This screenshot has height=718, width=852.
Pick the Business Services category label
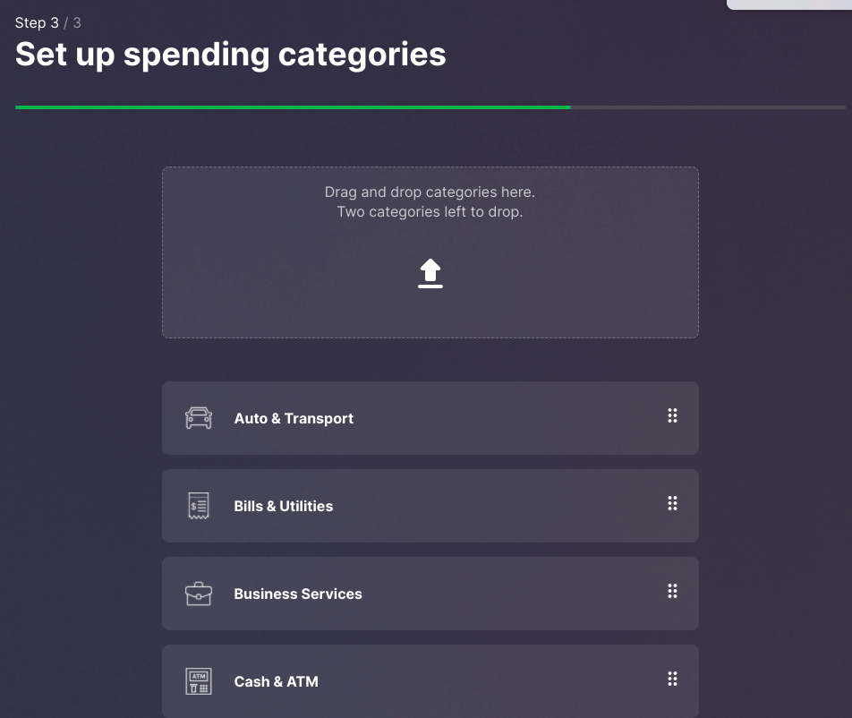click(x=298, y=594)
